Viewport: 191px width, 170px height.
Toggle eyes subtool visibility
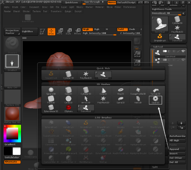tap(183, 60)
